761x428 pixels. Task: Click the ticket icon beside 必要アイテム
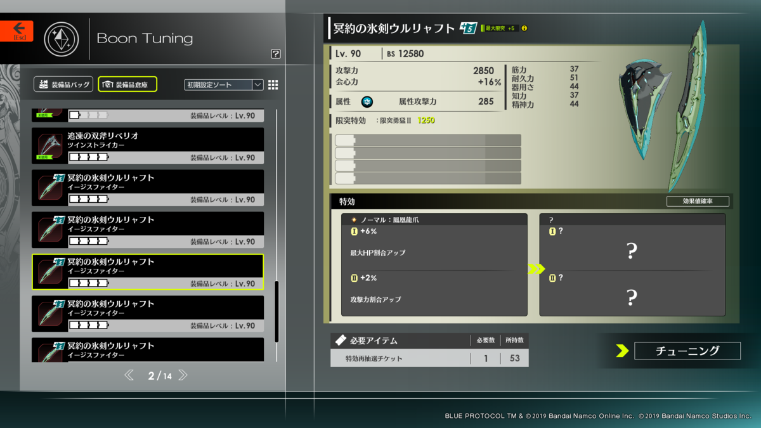(341, 340)
